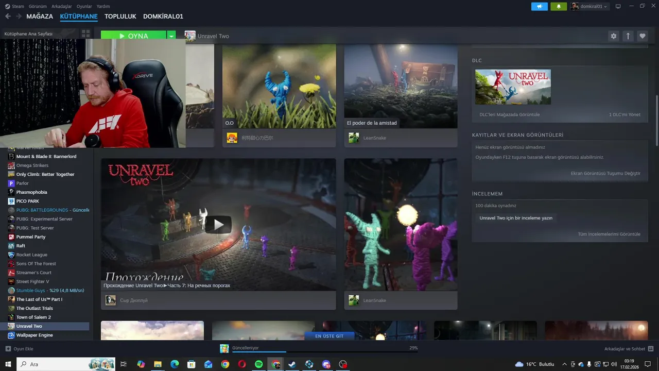Click Ekran Görüntüsü Tuşumu Değiştir
The image size is (659, 371).
point(605,173)
